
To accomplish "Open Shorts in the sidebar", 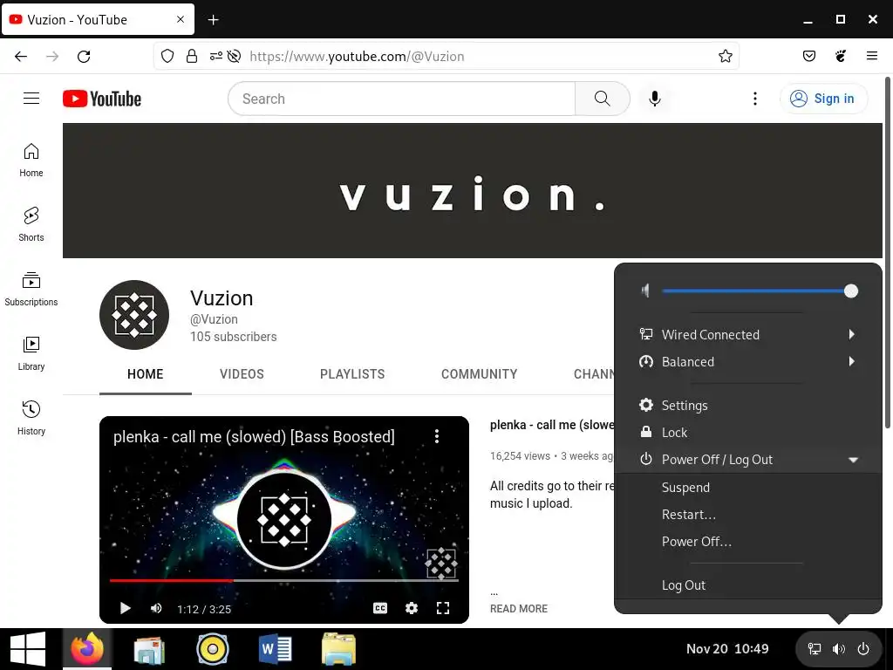I will click(31, 224).
